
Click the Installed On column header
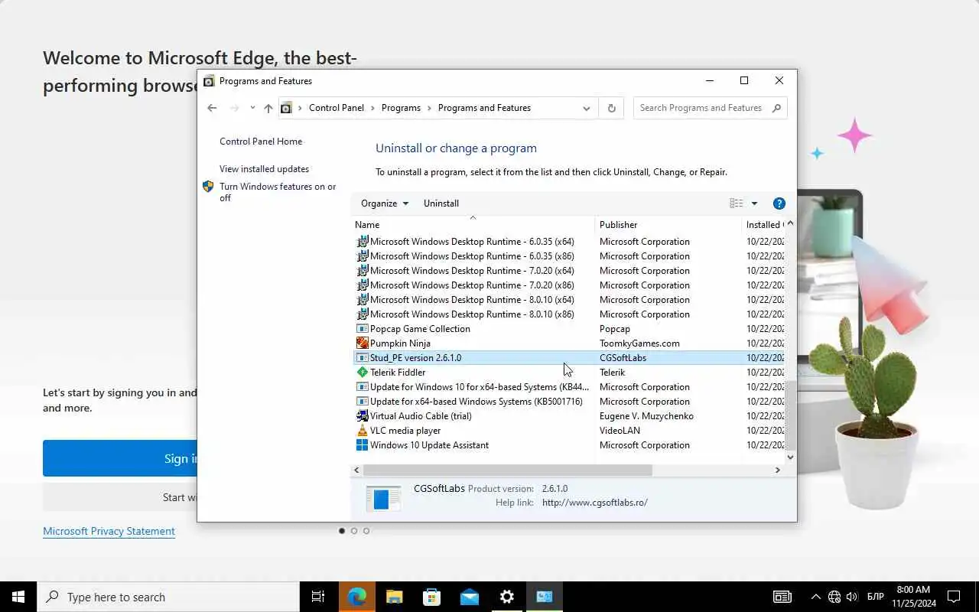coord(763,225)
